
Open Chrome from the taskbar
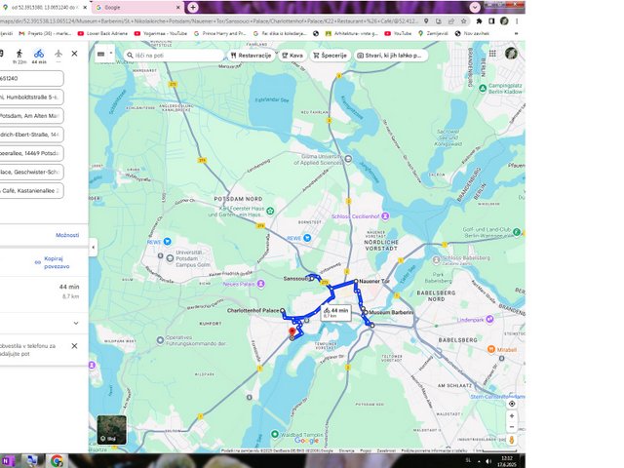coord(57,461)
